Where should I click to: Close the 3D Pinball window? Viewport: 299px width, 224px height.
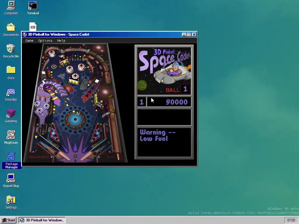(194, 34)
